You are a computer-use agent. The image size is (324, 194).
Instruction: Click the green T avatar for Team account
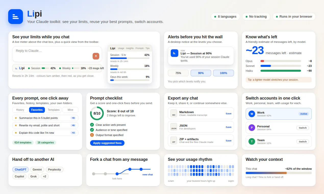pos(252,141)
